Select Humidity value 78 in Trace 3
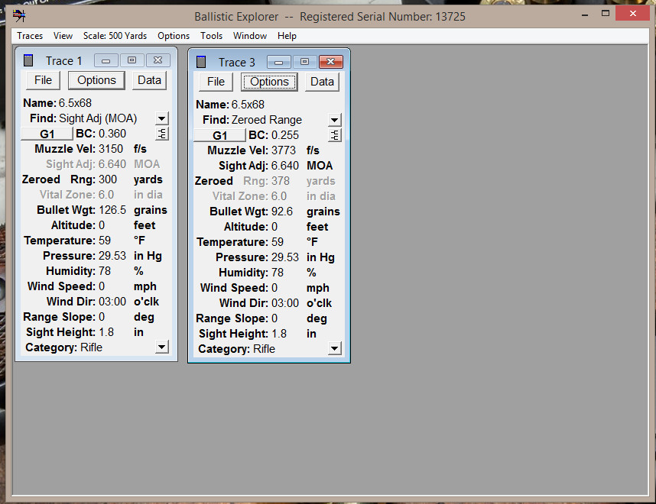This screenshot has width=656, height=504. 278,273
